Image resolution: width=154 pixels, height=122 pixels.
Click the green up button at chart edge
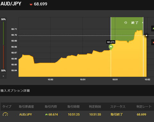(153, 29)
